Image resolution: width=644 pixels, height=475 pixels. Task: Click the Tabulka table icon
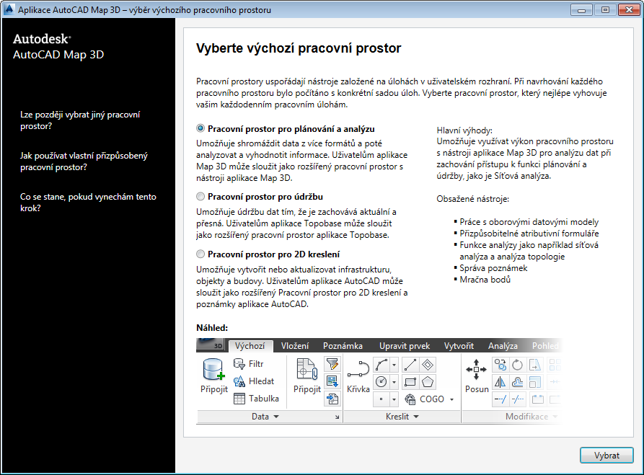(239, 399)
